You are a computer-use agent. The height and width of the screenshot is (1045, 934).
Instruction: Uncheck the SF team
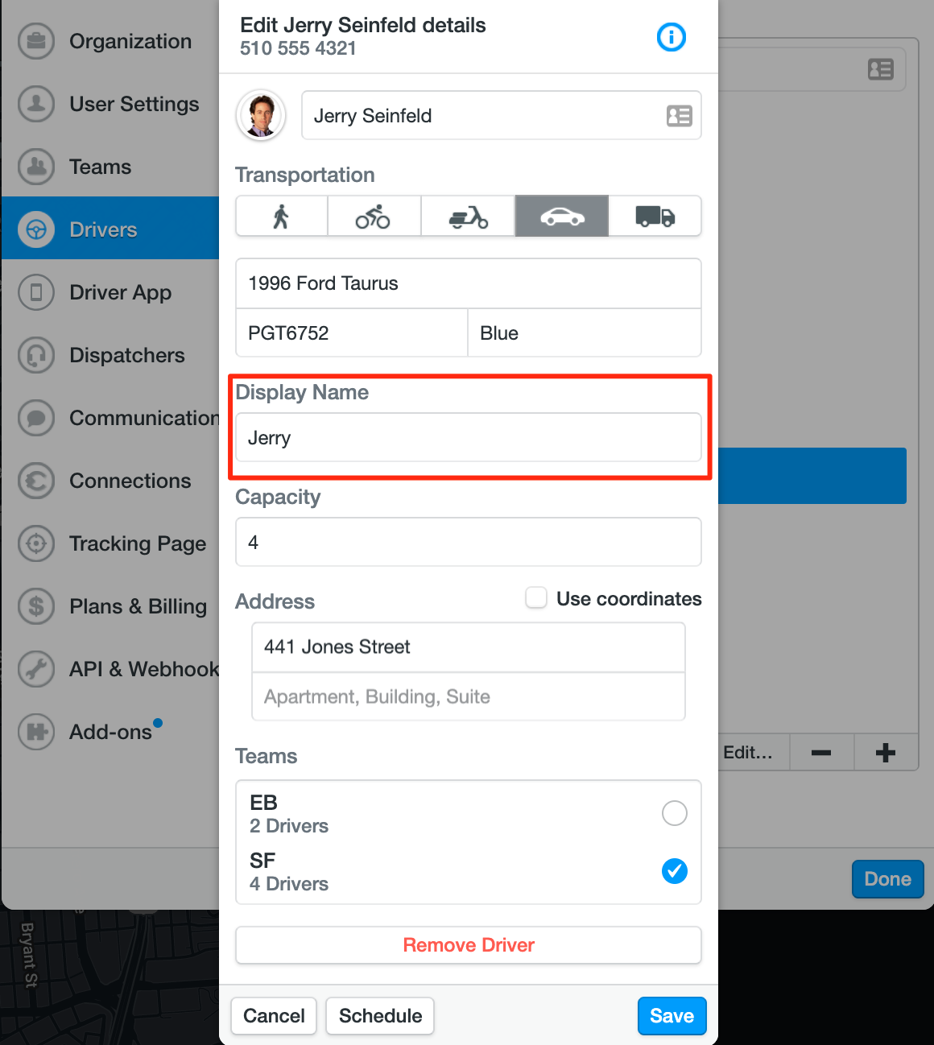pyautogui.click(x=674, y=871)
